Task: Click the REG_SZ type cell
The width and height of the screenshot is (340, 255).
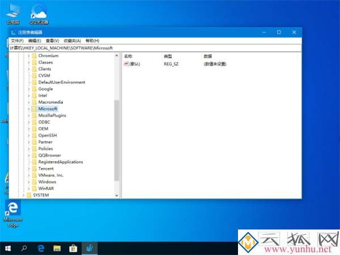Action: (171, 64)
